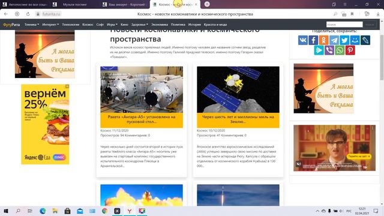This screenshot has width=384, height=216.
Task: Open the Hayabusa2 asteroid probe thumbnail
Action: (x=238, y=89)
